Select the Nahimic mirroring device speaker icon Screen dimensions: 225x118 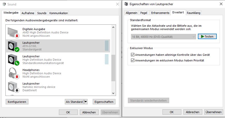[x=13, y=87]
